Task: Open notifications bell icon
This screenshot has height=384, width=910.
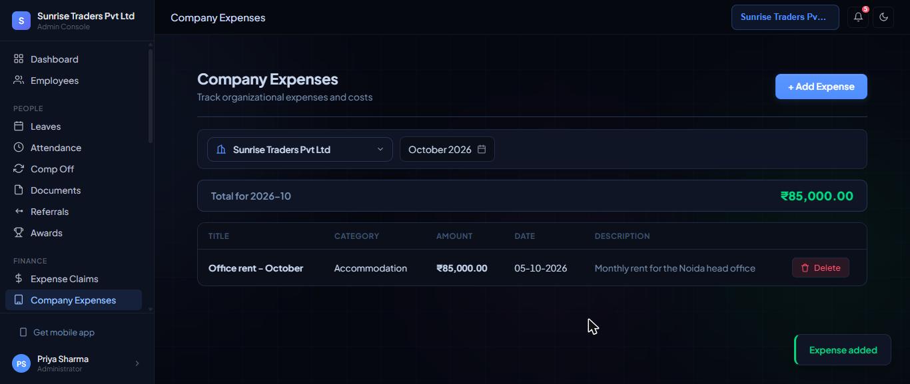Action: click(858, 17)
